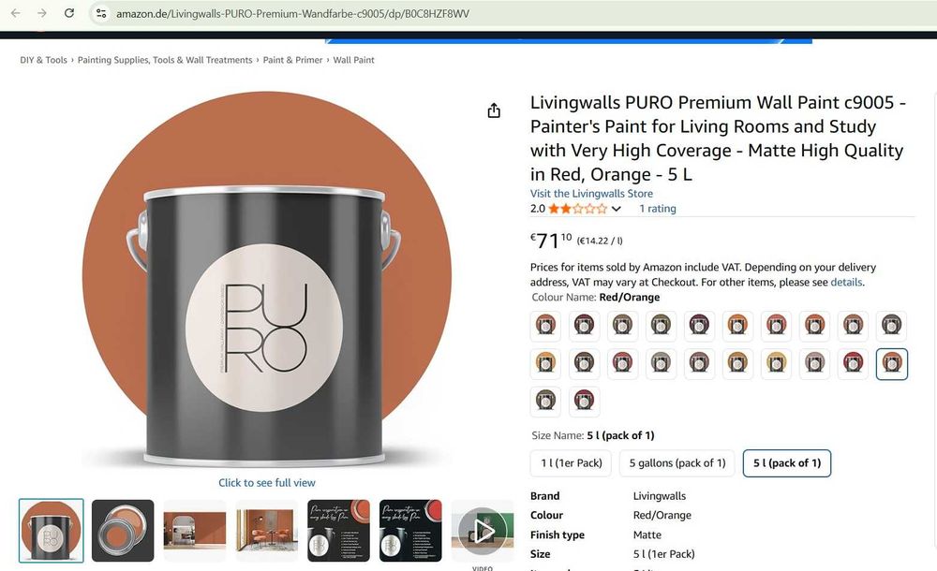Click the address bar URL field

pyautogui.click(x=292, y=13)
